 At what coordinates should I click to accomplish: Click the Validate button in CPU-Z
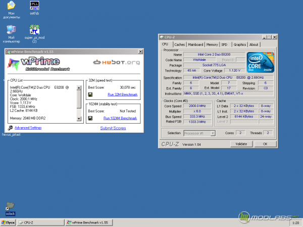tap(241, 144)
